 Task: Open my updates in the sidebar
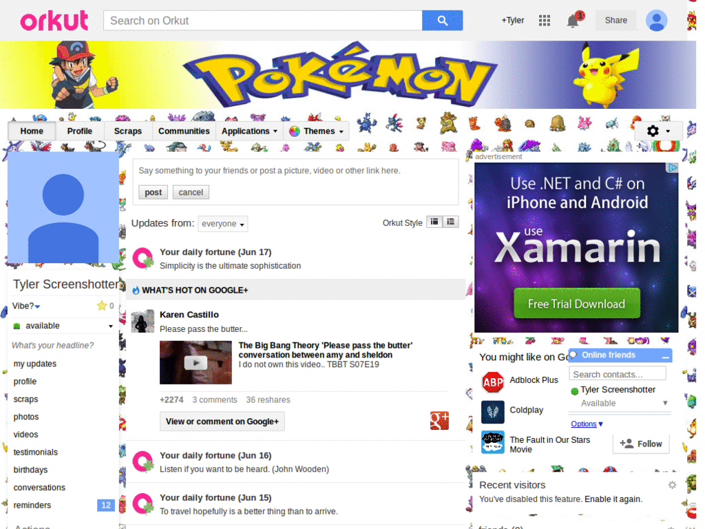click(35, 364)
